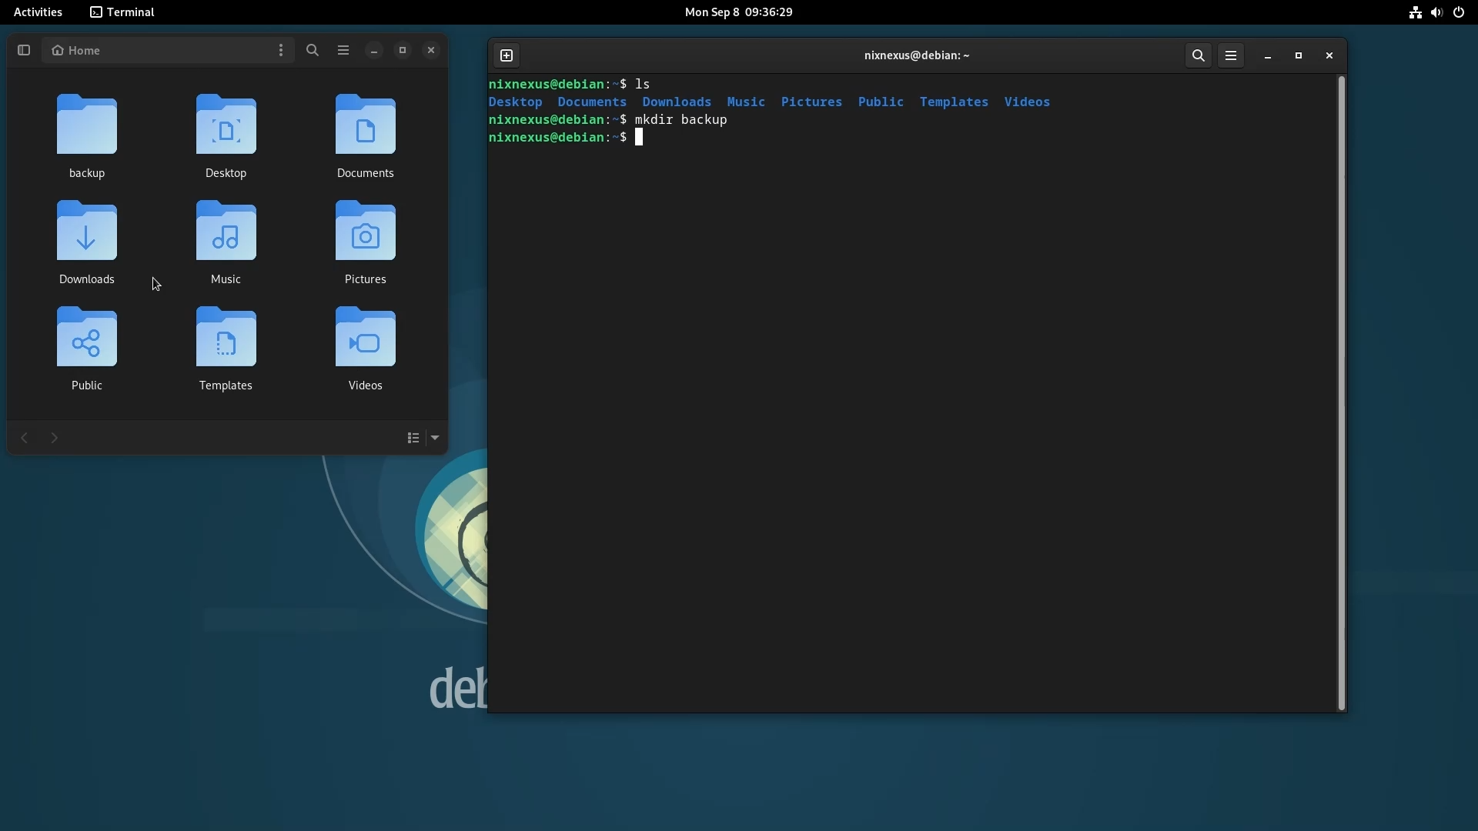Screen dimensions: 1478x831
Task: Toggle the Files sidebar panel
Action: pyautogui.click(x=24, y=51)
